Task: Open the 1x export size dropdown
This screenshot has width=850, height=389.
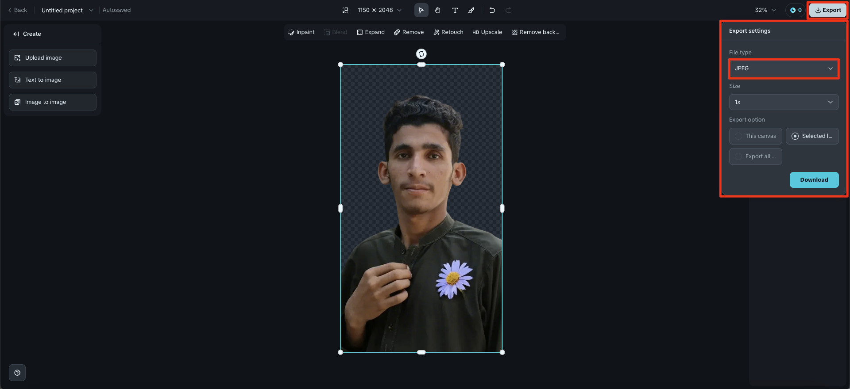Action: click(784, 102)
